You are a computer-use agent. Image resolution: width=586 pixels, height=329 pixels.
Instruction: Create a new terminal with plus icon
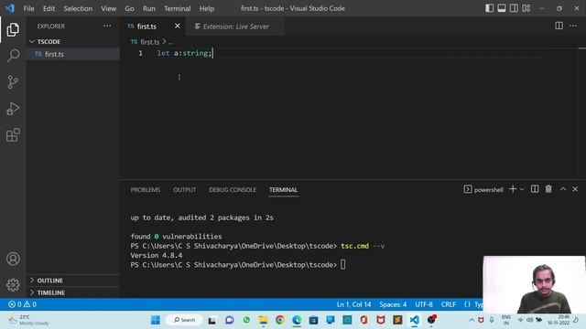513,189
